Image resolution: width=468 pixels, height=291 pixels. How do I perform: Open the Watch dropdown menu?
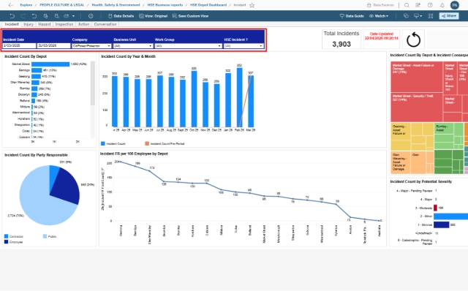click(x=379, y=16)
